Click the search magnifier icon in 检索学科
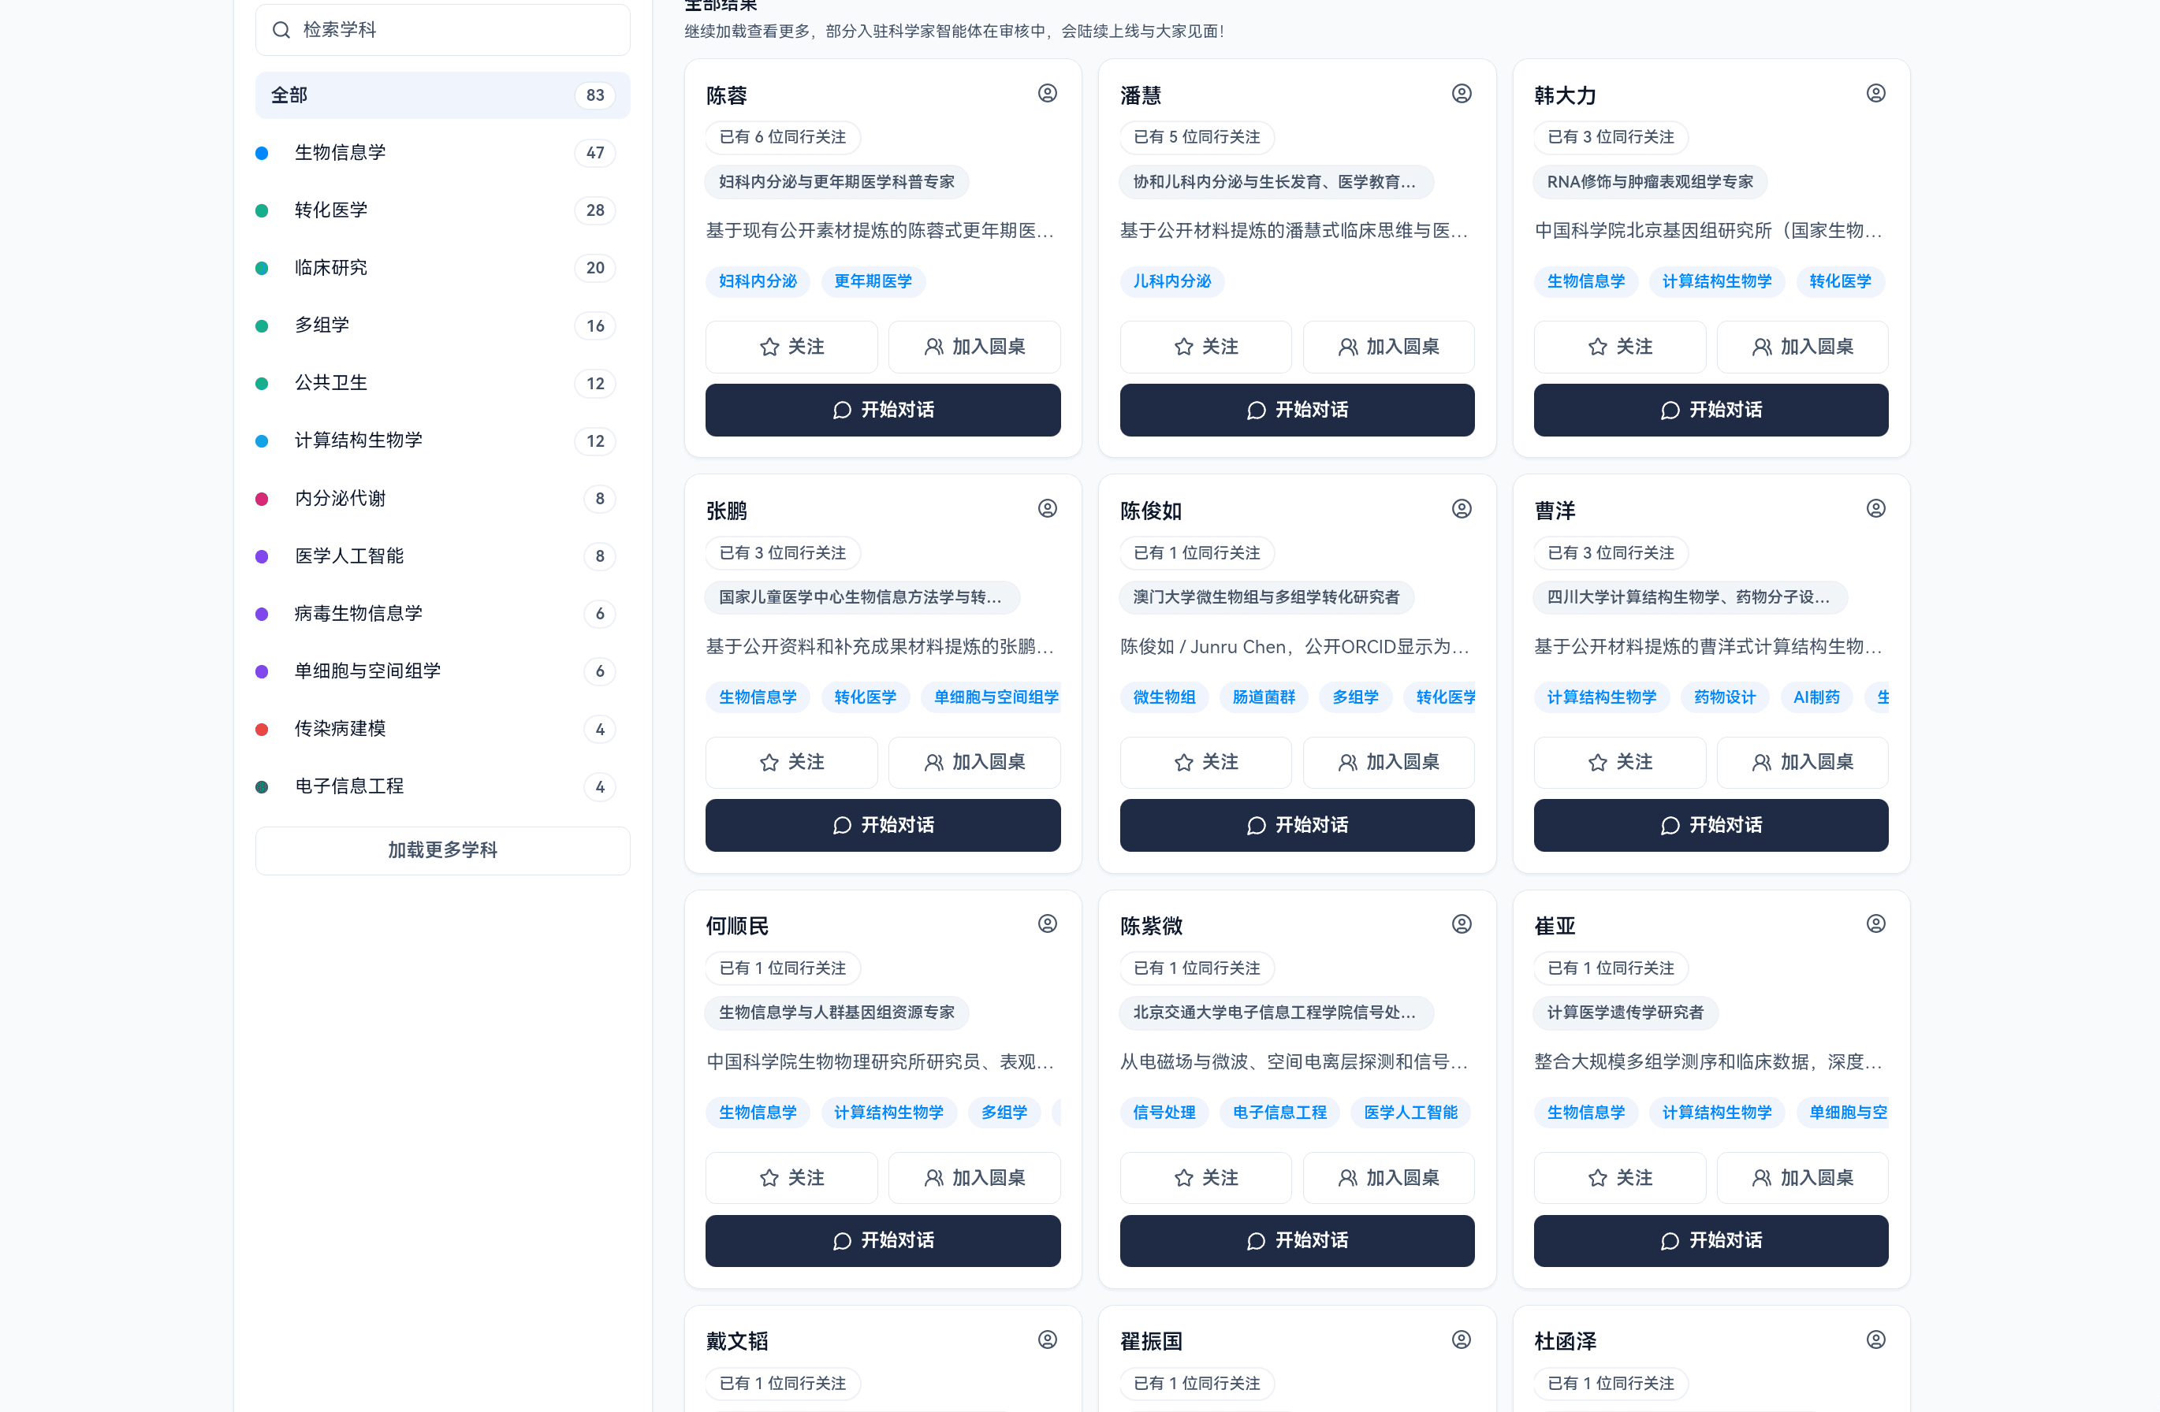 tap(281, 30)
